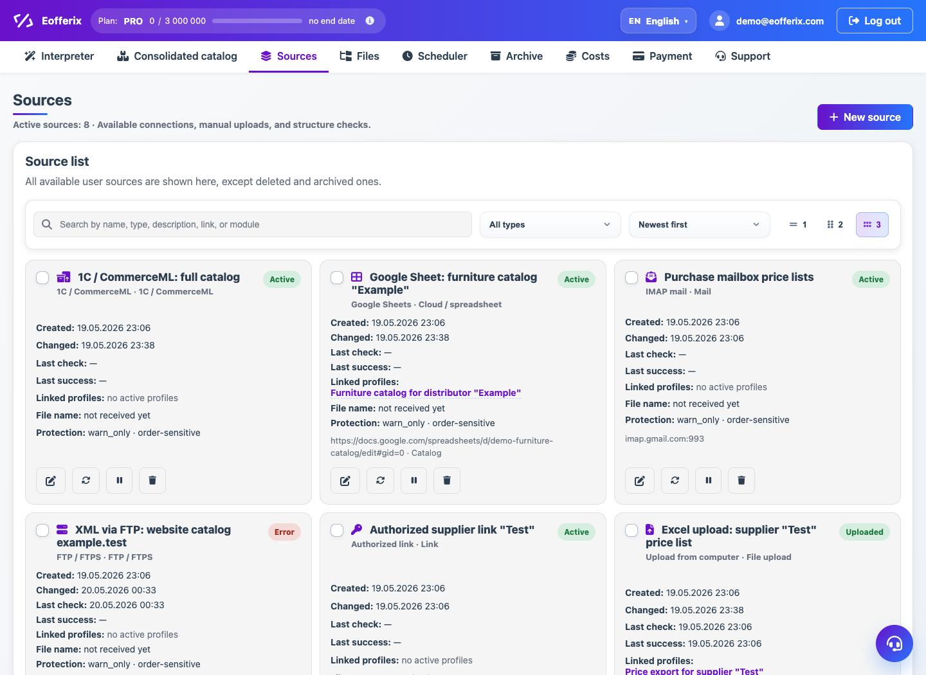Click the Error status badge on XML via FTP
Screen dimensions: 926x675
pos(284,532)
